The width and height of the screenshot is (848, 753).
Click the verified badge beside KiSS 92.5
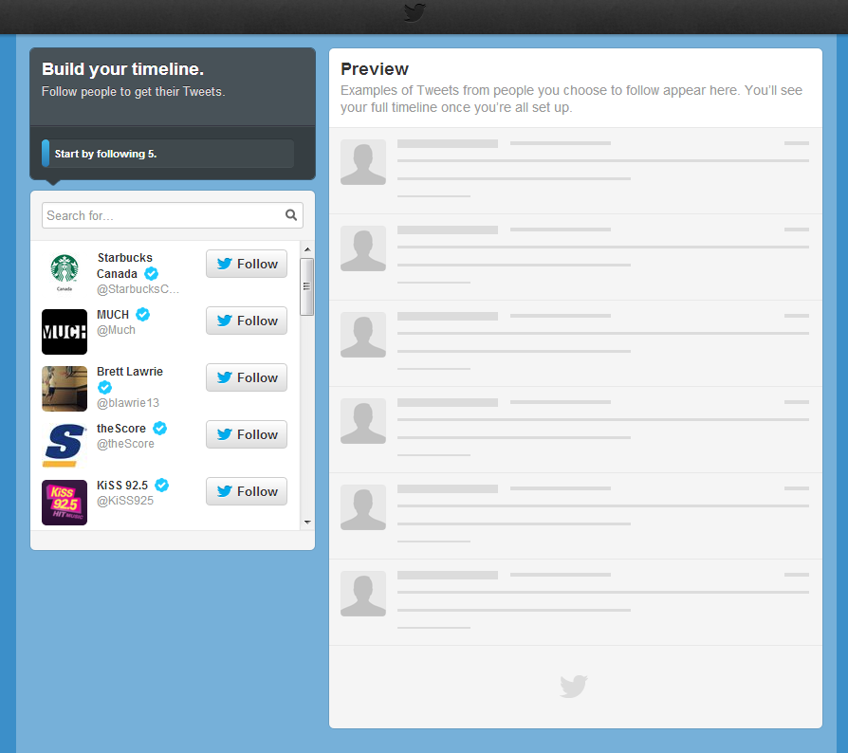click(x=161, y=485)
